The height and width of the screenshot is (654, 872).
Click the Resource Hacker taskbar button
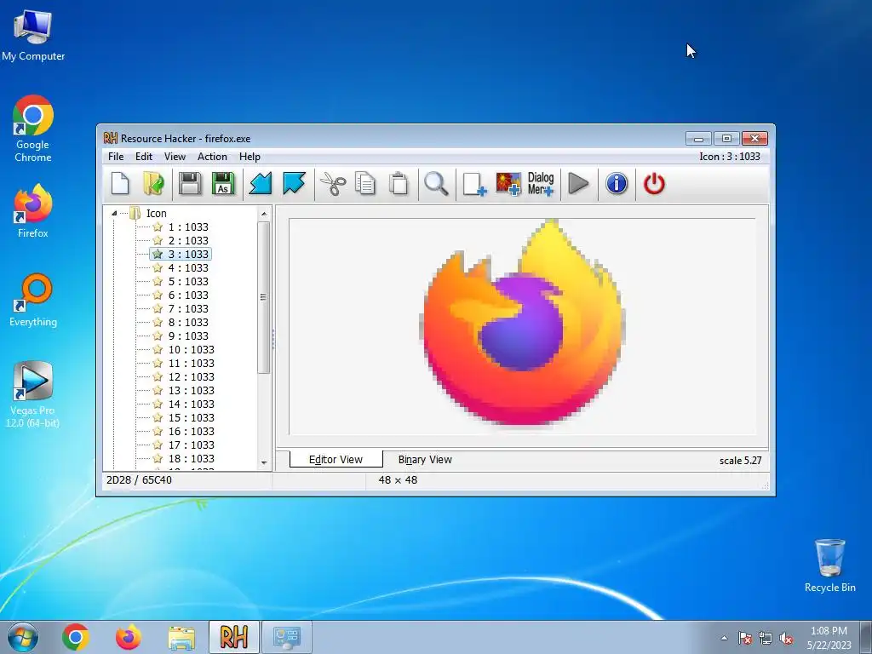coord(233,637)
